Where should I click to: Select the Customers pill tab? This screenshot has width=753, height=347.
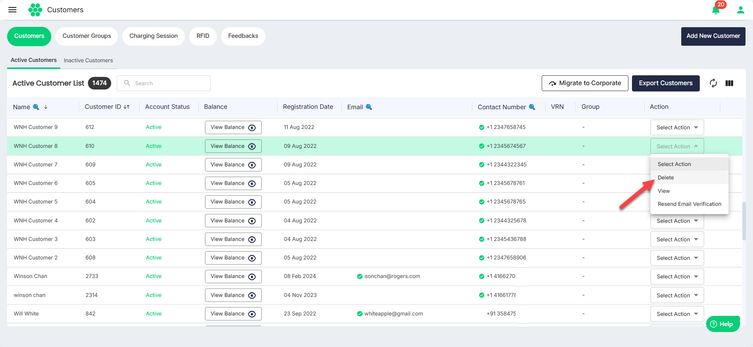click(29, 36)
